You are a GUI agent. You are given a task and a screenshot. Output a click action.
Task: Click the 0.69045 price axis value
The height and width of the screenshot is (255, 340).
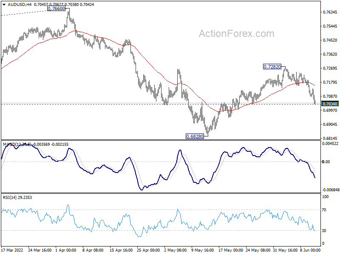(330, 125)
